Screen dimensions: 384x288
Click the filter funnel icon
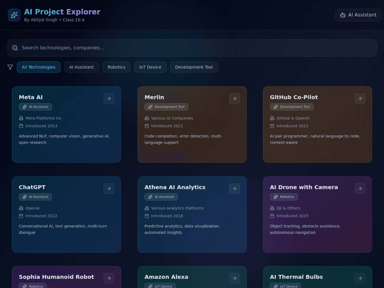(10, 67)
